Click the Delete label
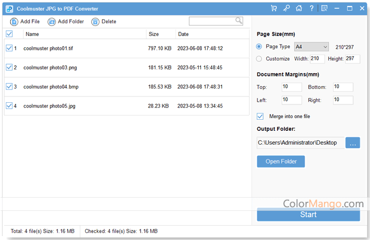The width and height of the screenshot is (370, 240). (109, 22)
